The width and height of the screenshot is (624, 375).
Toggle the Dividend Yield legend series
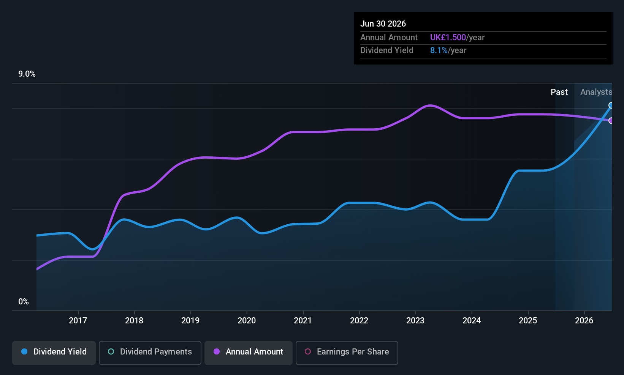click(x=54, y=353)
